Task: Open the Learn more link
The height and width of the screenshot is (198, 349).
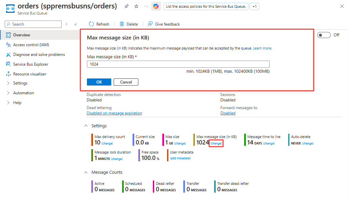Action: [x=262, y=48]
